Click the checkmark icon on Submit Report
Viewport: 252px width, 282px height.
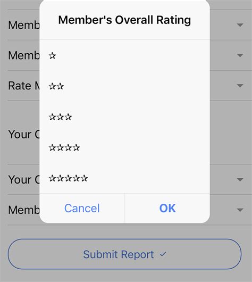(163, 254)
